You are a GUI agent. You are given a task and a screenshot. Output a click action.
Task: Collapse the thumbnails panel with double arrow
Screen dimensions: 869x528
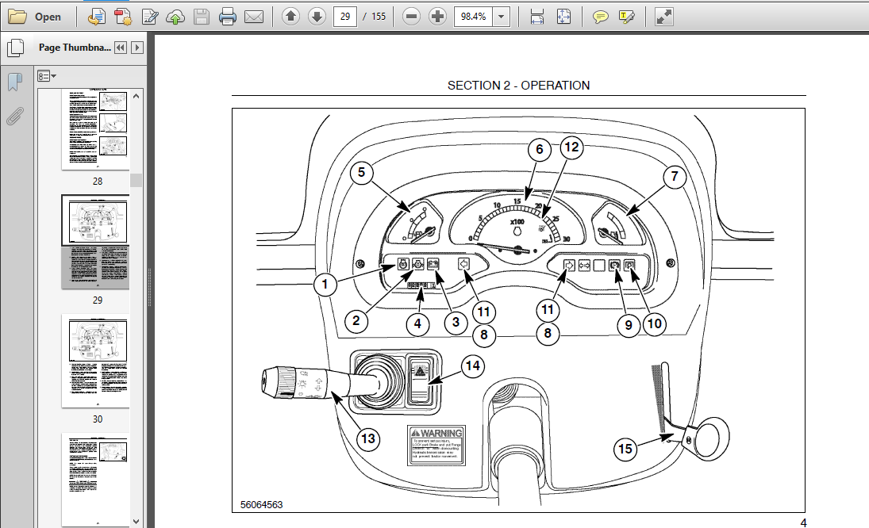[121, 48]
